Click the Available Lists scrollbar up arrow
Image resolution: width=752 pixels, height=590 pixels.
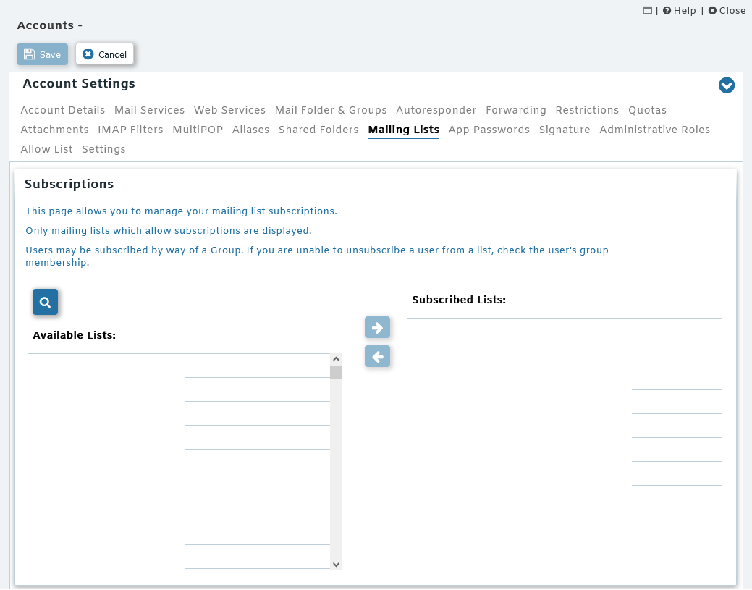tap(336, 359)
